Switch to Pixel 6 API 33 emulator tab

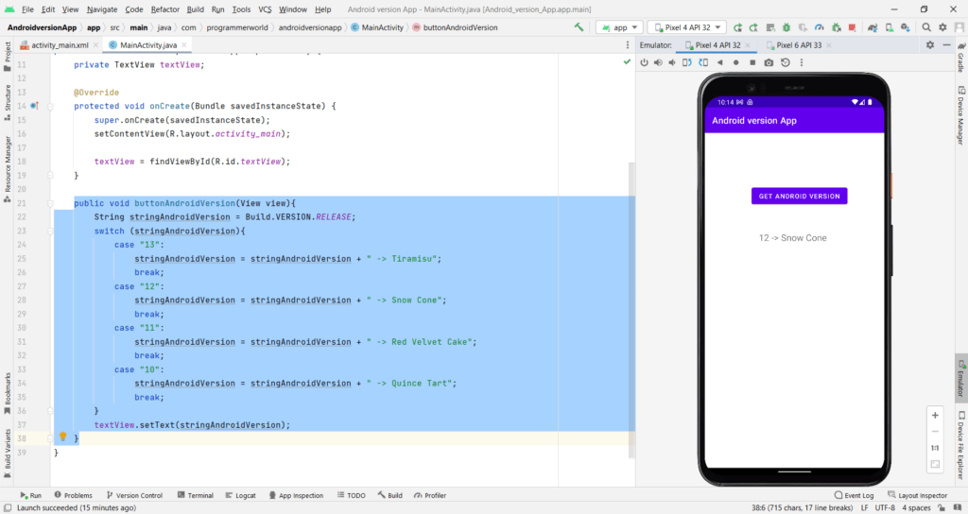pyautogui.click(x=798, y=45)
